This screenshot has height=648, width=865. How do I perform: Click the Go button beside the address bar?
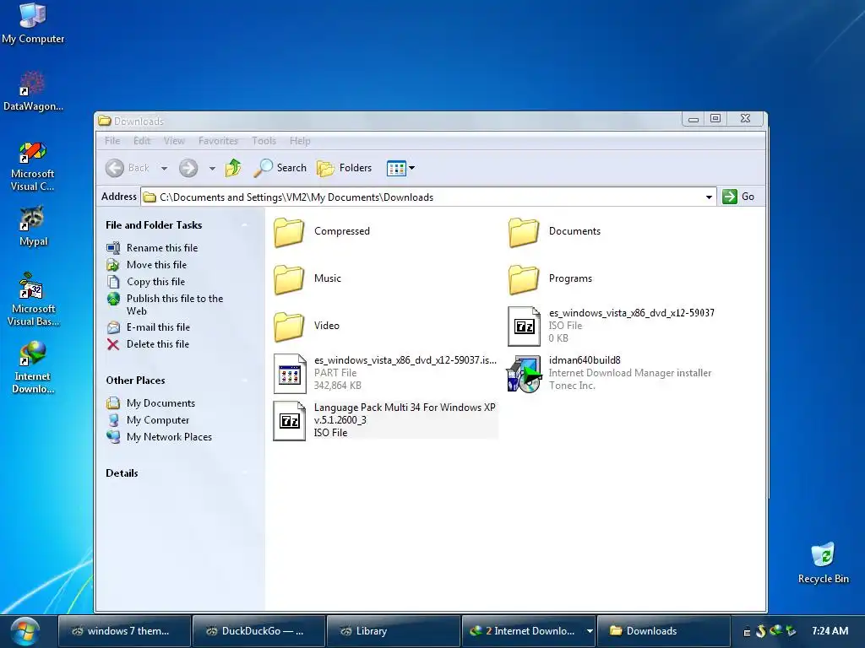point(738,197)
